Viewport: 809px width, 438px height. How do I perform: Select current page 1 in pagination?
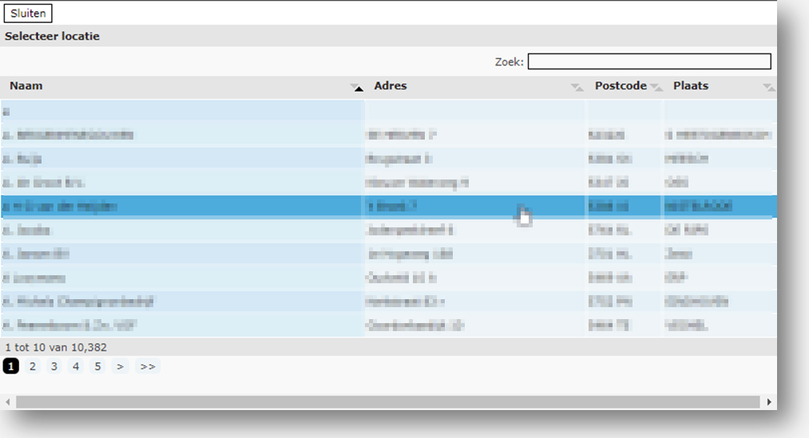[x=10, y=367]
